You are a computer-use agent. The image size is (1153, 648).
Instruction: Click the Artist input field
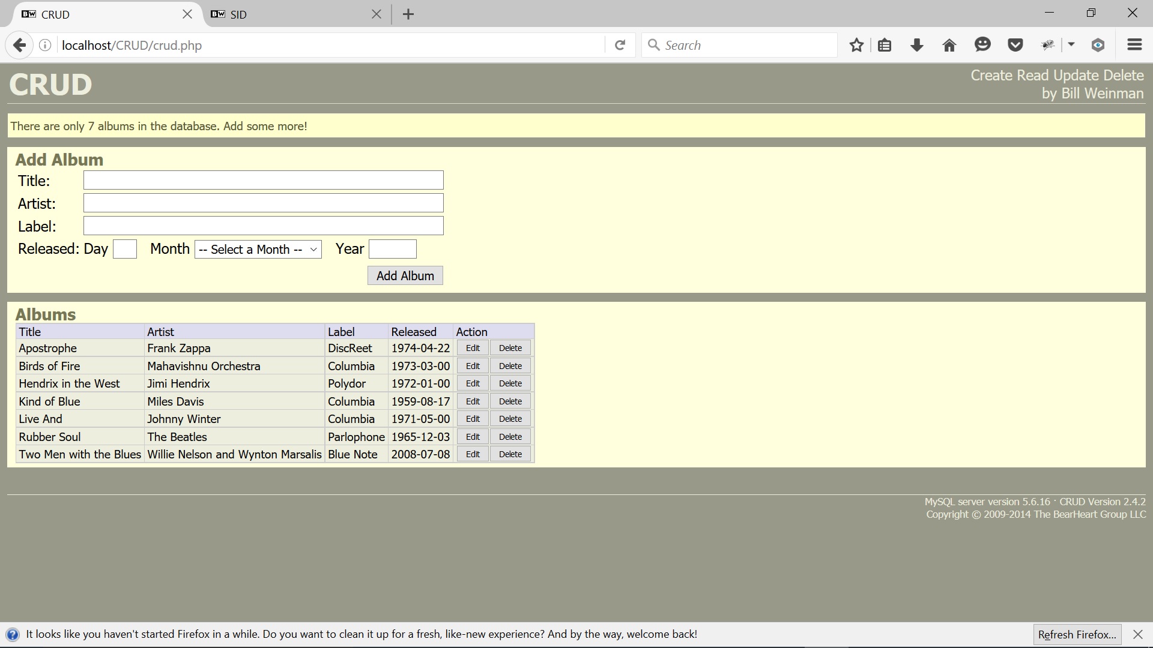click(x=263, y=202)
